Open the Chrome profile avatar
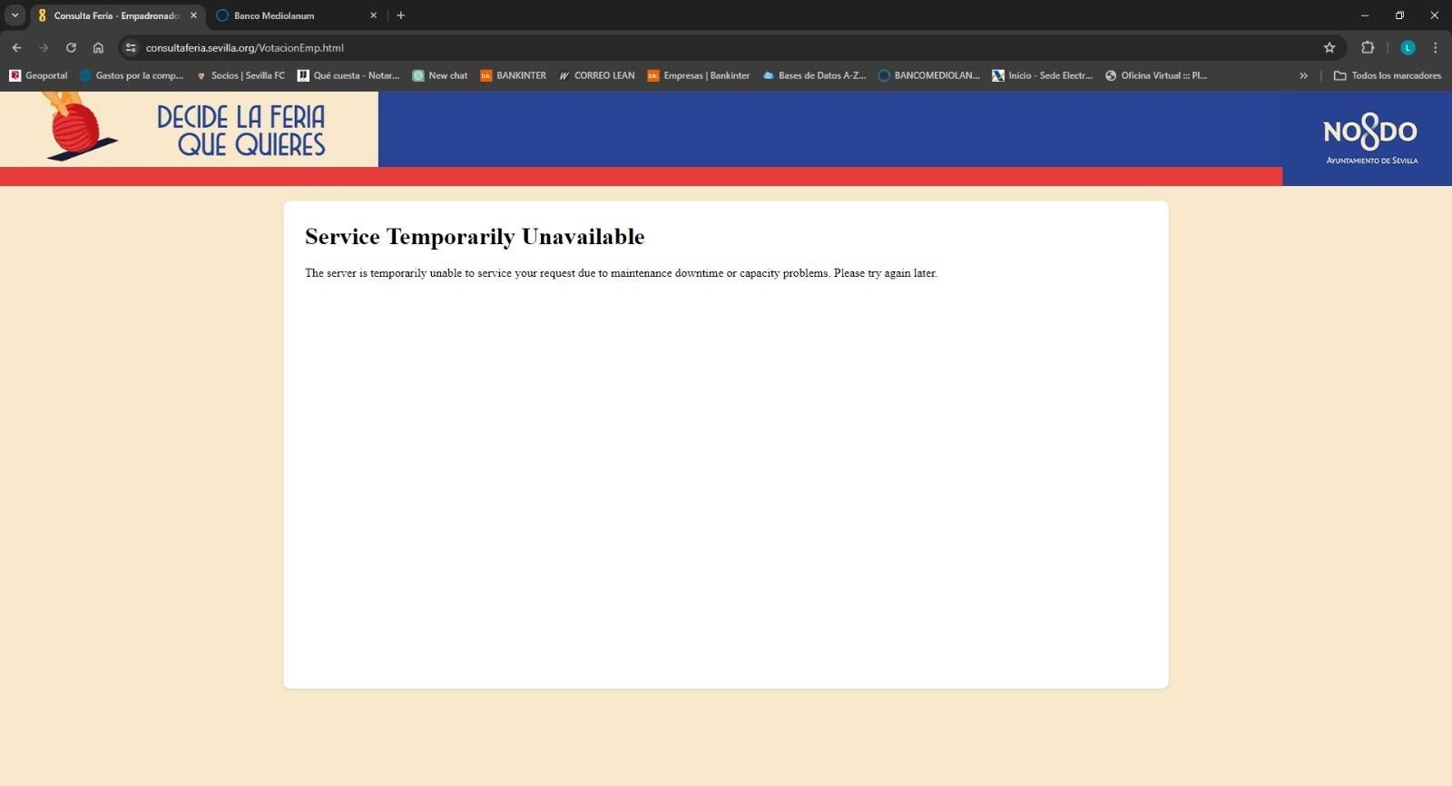The height and width of the screenshot is (786, 1452). [x=1408, y=48]
